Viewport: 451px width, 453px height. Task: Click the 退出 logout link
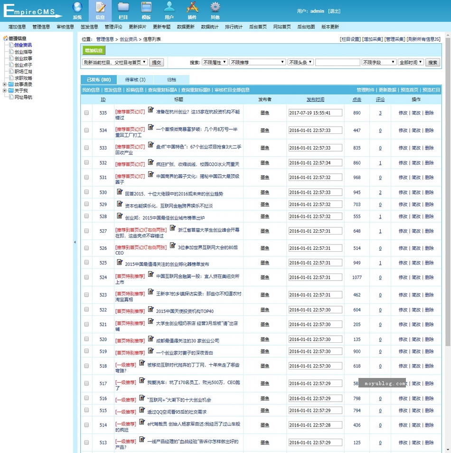point(334,11)
